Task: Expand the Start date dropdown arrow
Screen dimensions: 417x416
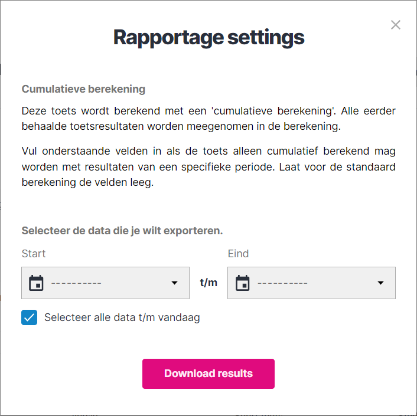Action: point(174,283)
